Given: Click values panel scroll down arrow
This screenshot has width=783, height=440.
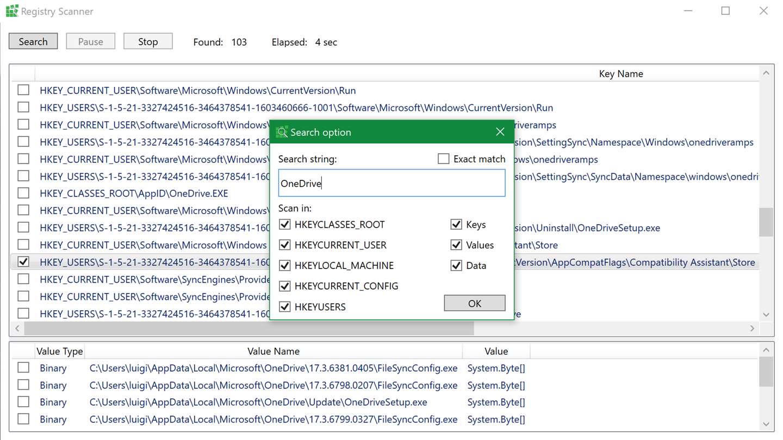Looking at the screenshot, I should click(x=766, y=424).
